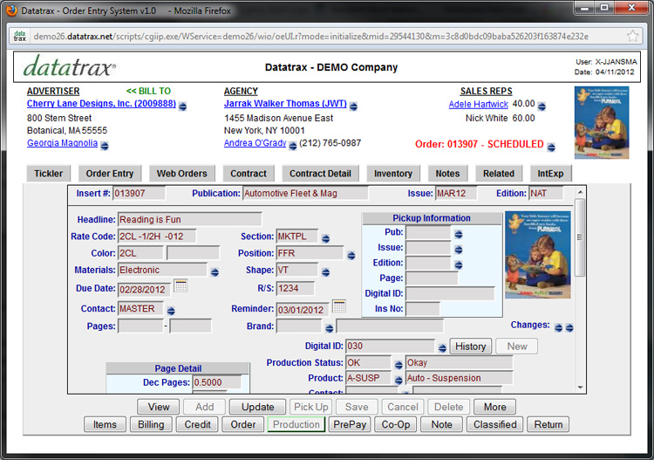
Task: Open the PrePay section button
Action: click(350, 424)
